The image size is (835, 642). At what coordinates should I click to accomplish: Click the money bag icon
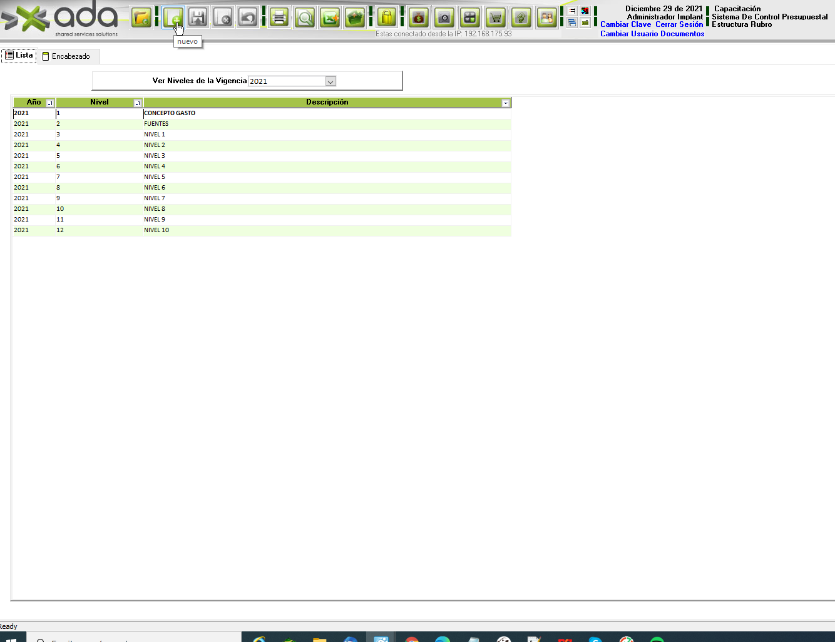[418, 18]
